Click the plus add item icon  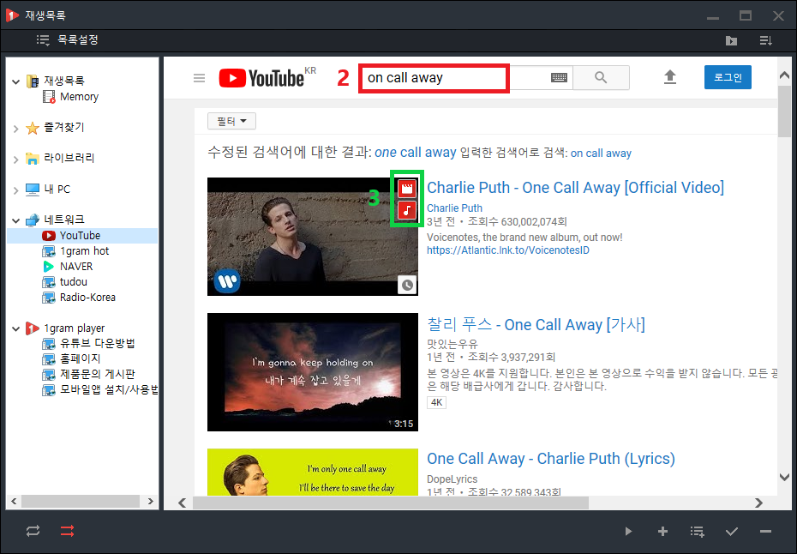tap(662, 532)
